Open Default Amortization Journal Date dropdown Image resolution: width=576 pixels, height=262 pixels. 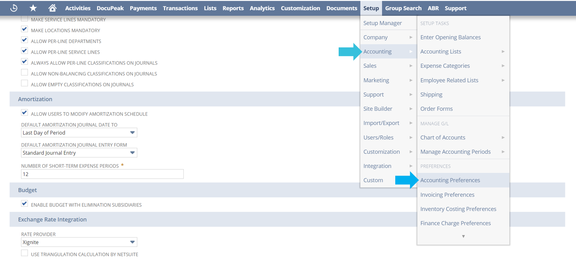[x=132, y=133]
